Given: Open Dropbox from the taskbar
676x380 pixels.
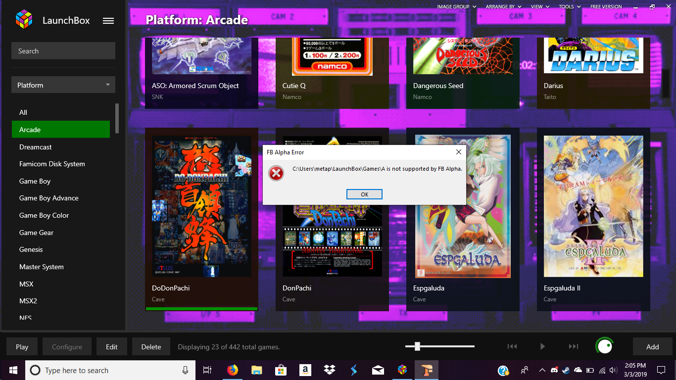Looking at the screenshot, I should coord(329,370).
